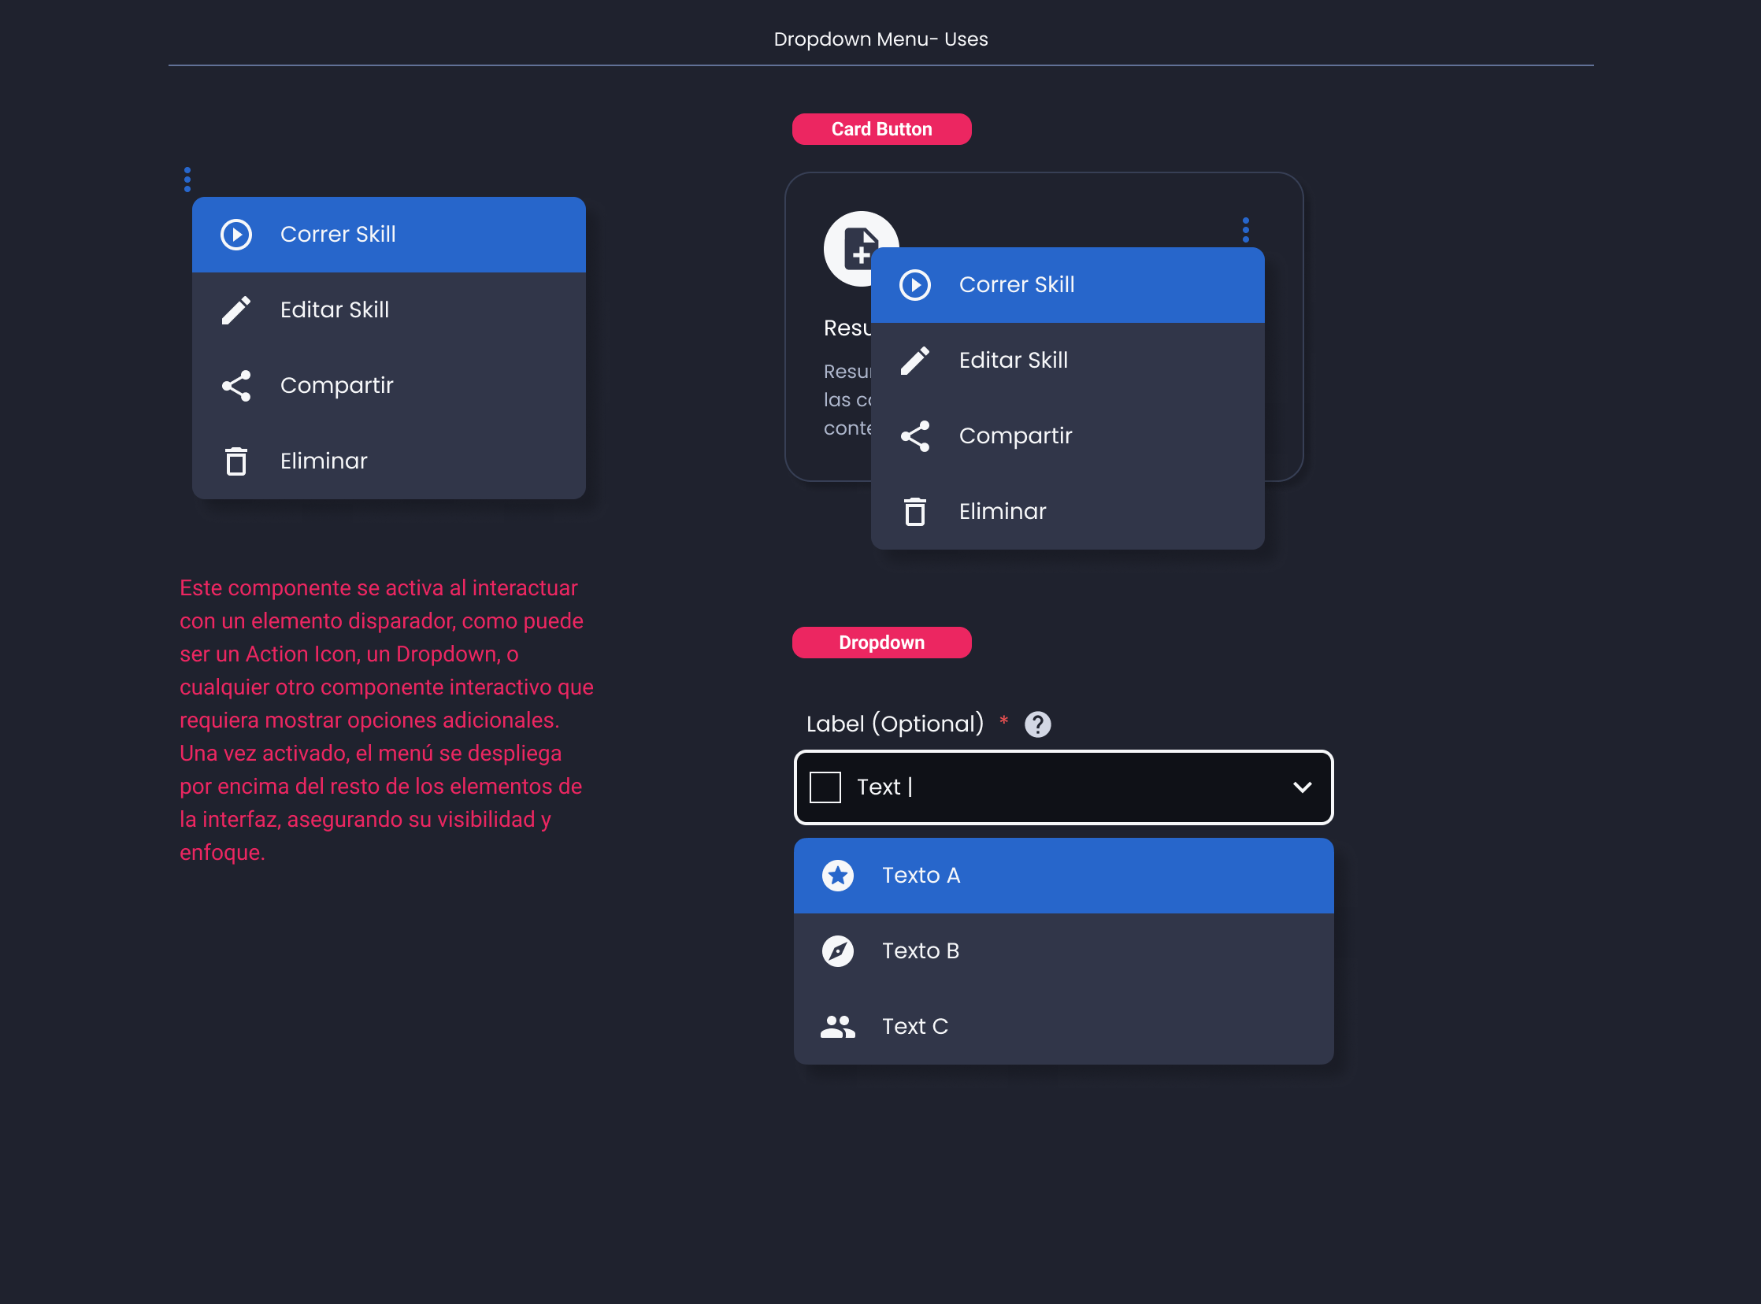This screenshot has width=1761, height=1304.
Task: Tick the checkbox inside the Text dropdown field
Action: pyautogui.click(x=825, y=787)
